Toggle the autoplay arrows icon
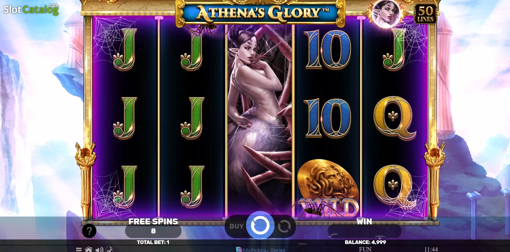510x252 pixels. [284, 227]
